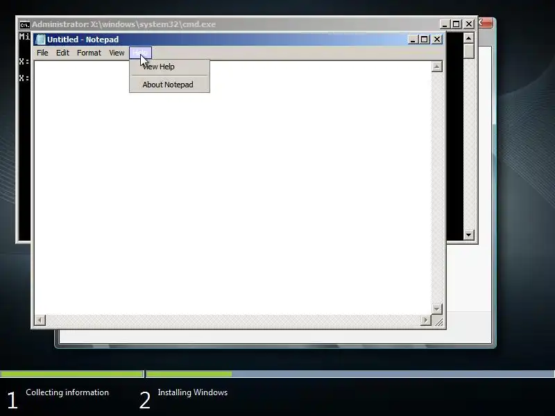The image size is (555, 416).
Task: Click the cmd.exe scrollbar thumb
Action: (x=469, y=51)
